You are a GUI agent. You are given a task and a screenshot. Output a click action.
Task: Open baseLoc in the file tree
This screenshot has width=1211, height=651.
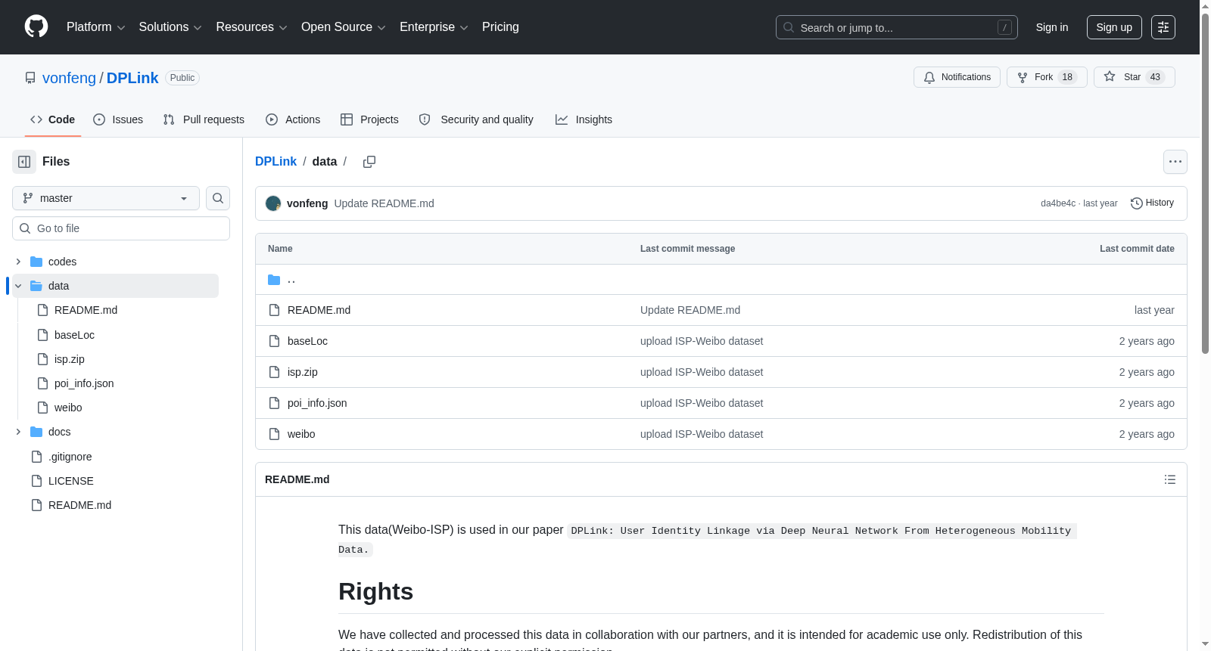click(x=74, y=335)
